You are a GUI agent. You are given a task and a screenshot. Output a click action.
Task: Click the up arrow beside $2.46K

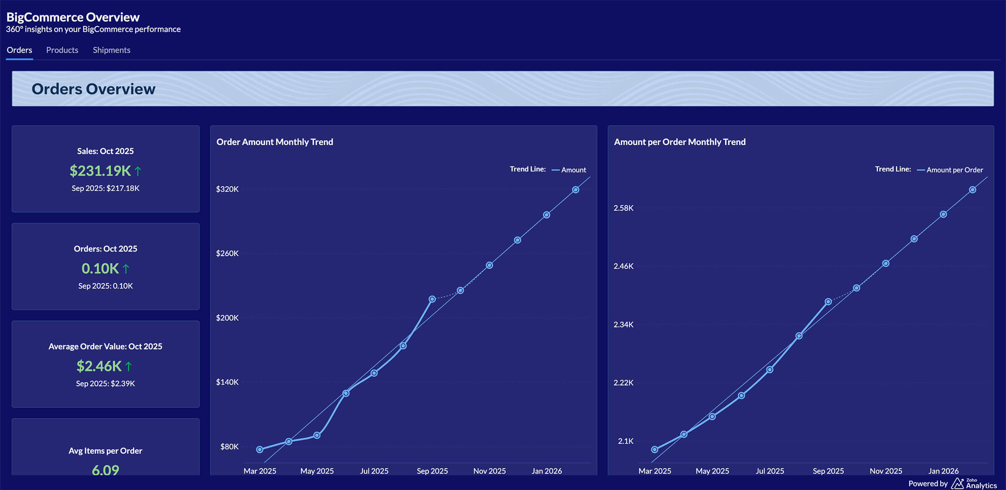[x=129, y=366]
